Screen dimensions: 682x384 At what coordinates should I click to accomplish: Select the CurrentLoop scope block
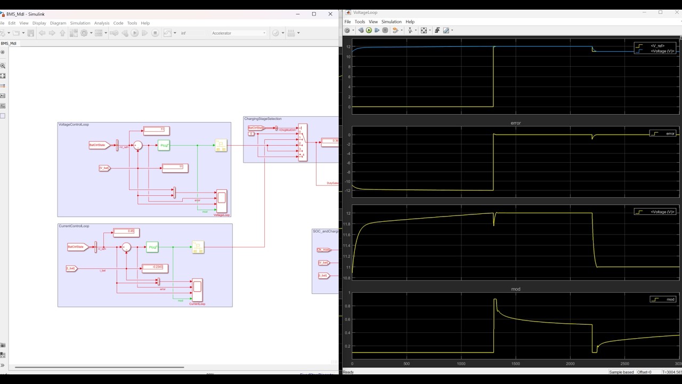click(x=197, y=290)
